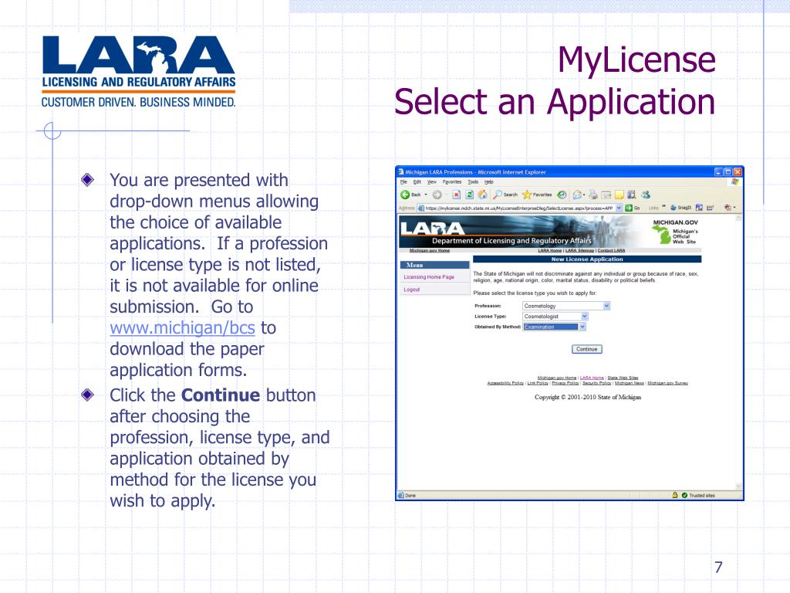Click the SnagIt window capture icon
The width and height of the screenshot is (790, 593).
pyautogui.click(x=699, y=208)
